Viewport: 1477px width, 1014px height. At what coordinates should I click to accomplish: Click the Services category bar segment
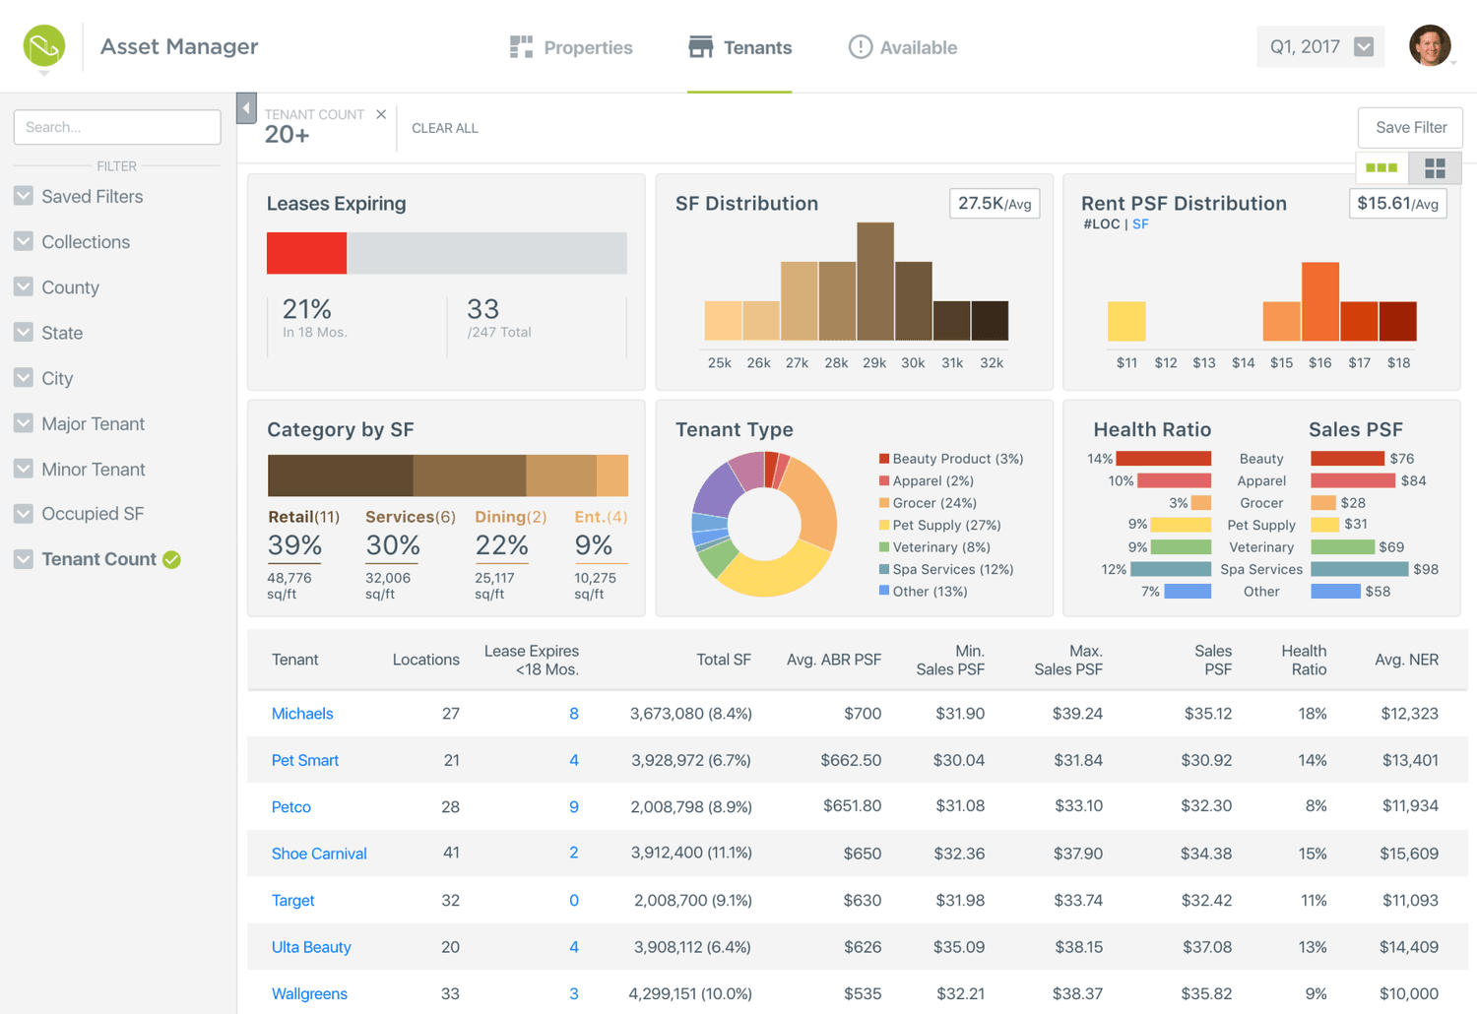(470, 475)
